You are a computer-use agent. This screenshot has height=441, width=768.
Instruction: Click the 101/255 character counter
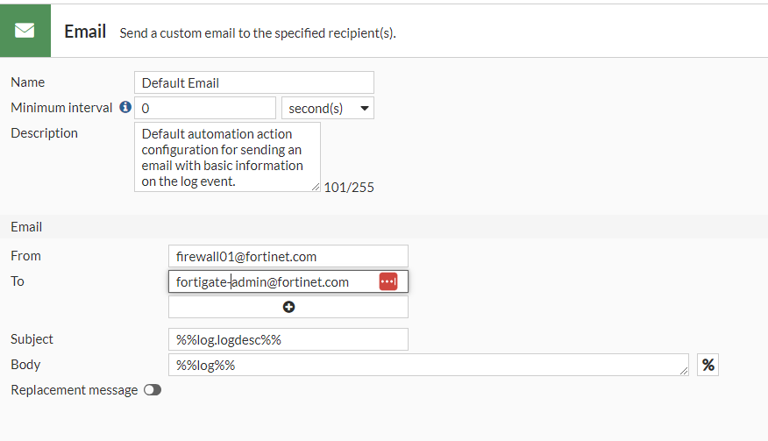(349, 187)
